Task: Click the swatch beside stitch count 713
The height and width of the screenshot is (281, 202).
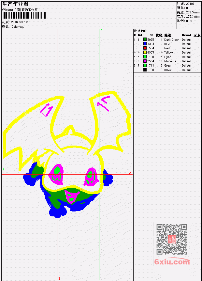Action: point(145,65)
